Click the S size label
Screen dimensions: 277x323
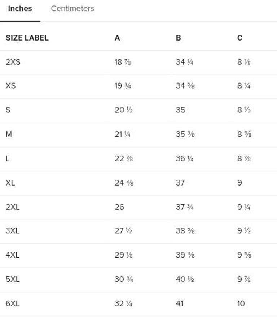(x=8, y=110)
